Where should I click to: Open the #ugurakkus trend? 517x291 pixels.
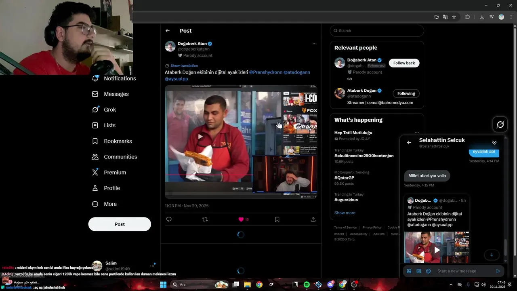(346, 200)
